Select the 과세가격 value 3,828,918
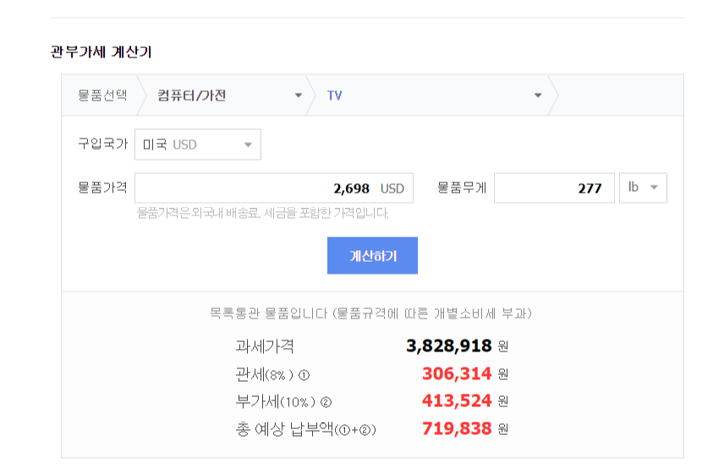This screenshot has height=468, width=702. point(448,346)
